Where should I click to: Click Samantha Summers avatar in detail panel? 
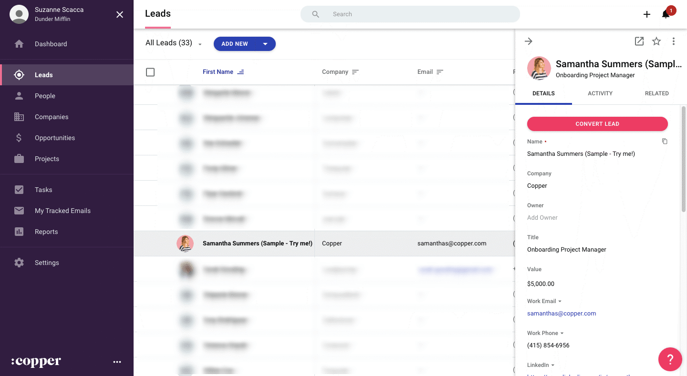click(539, 68)
